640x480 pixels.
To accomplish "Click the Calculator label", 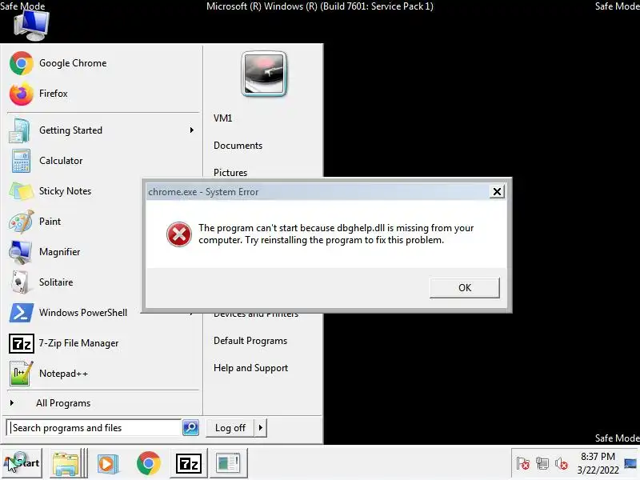I will [61, 161].
